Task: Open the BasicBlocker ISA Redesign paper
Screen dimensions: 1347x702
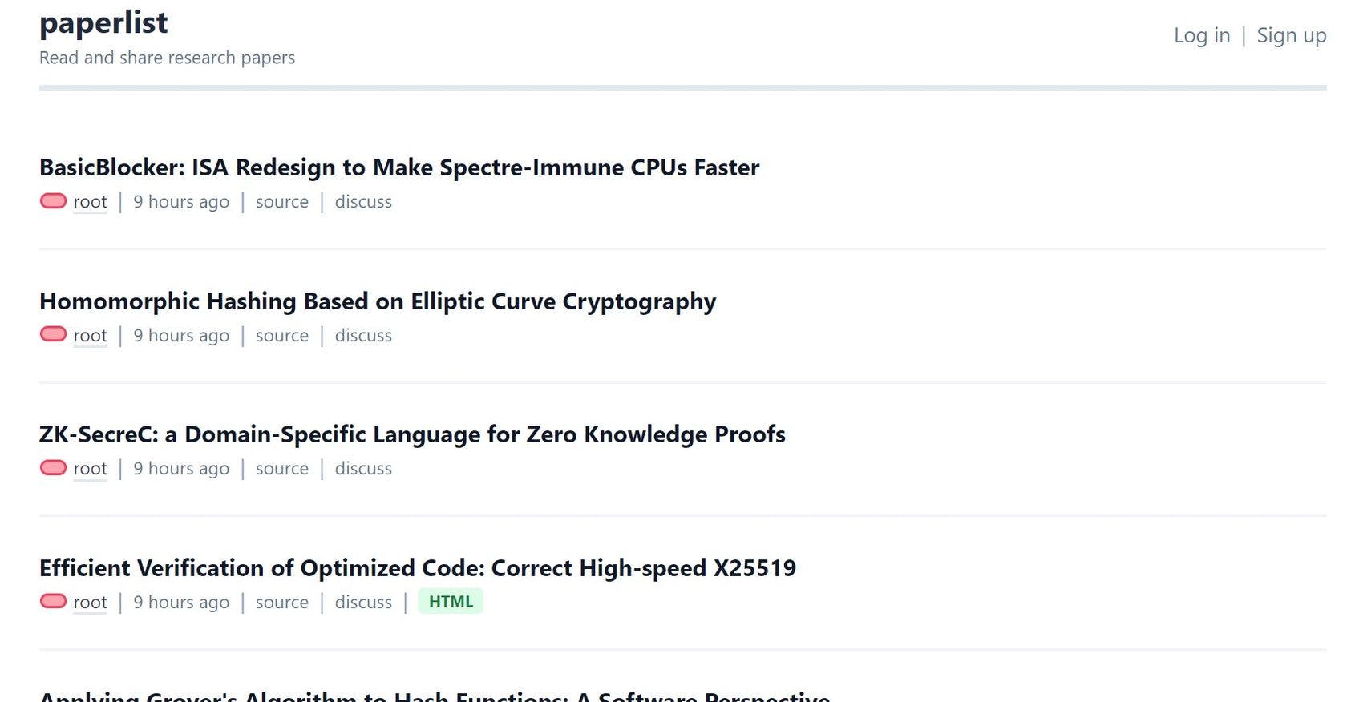Action: coord(398,167)
